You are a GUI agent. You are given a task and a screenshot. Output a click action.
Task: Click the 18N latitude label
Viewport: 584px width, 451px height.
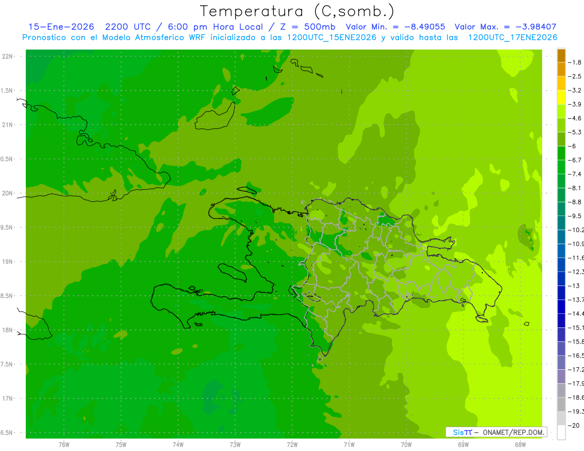(8, 330)
